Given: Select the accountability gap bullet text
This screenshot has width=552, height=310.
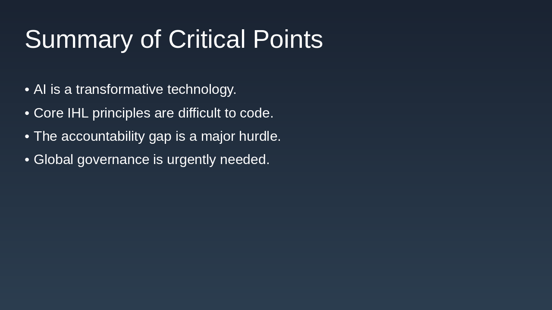Looking at the screenshot, I should [x=157, y=136].
